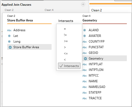132x107 pixels.
Task: Click number type icon beside ALAND
Action: coord(85,30)
